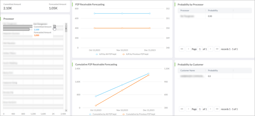Select the orange Oct 13 point in P2P Receivable Forecasting
Viewport: 255px width, 116px height.
pyautogui.click(x=95, y=28)
